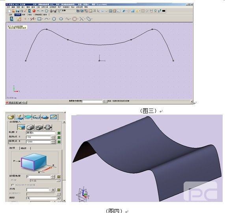Viewport: 225px width, 213px height.
Task: Click the red record button in toolbar
Action: pyautogui.click(x=34, y=11)
